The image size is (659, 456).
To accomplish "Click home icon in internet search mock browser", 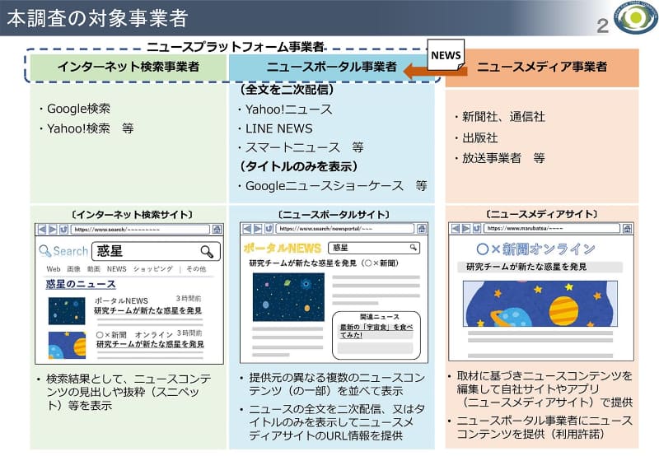I will (217, 230).
